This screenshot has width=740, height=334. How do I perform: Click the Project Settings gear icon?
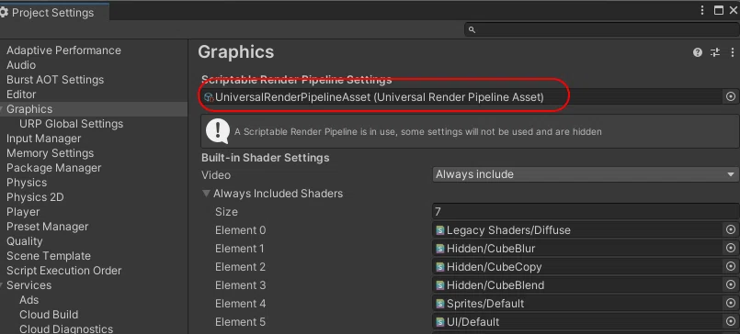click(5, 13)
